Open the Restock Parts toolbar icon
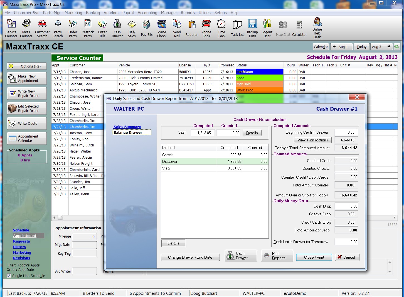The height and width of the screenshot is (297, 404). [x=88, y=28]
